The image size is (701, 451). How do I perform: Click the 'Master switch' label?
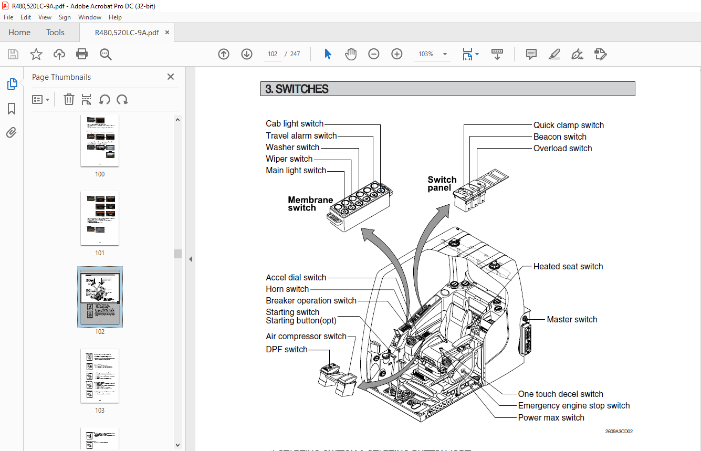[572, 319]
